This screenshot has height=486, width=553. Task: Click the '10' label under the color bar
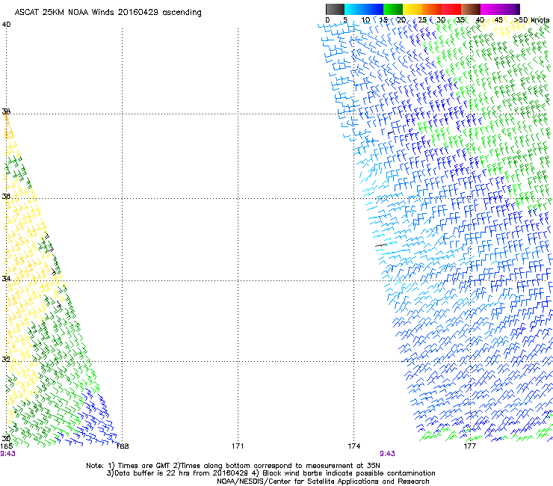pos(365,20)
